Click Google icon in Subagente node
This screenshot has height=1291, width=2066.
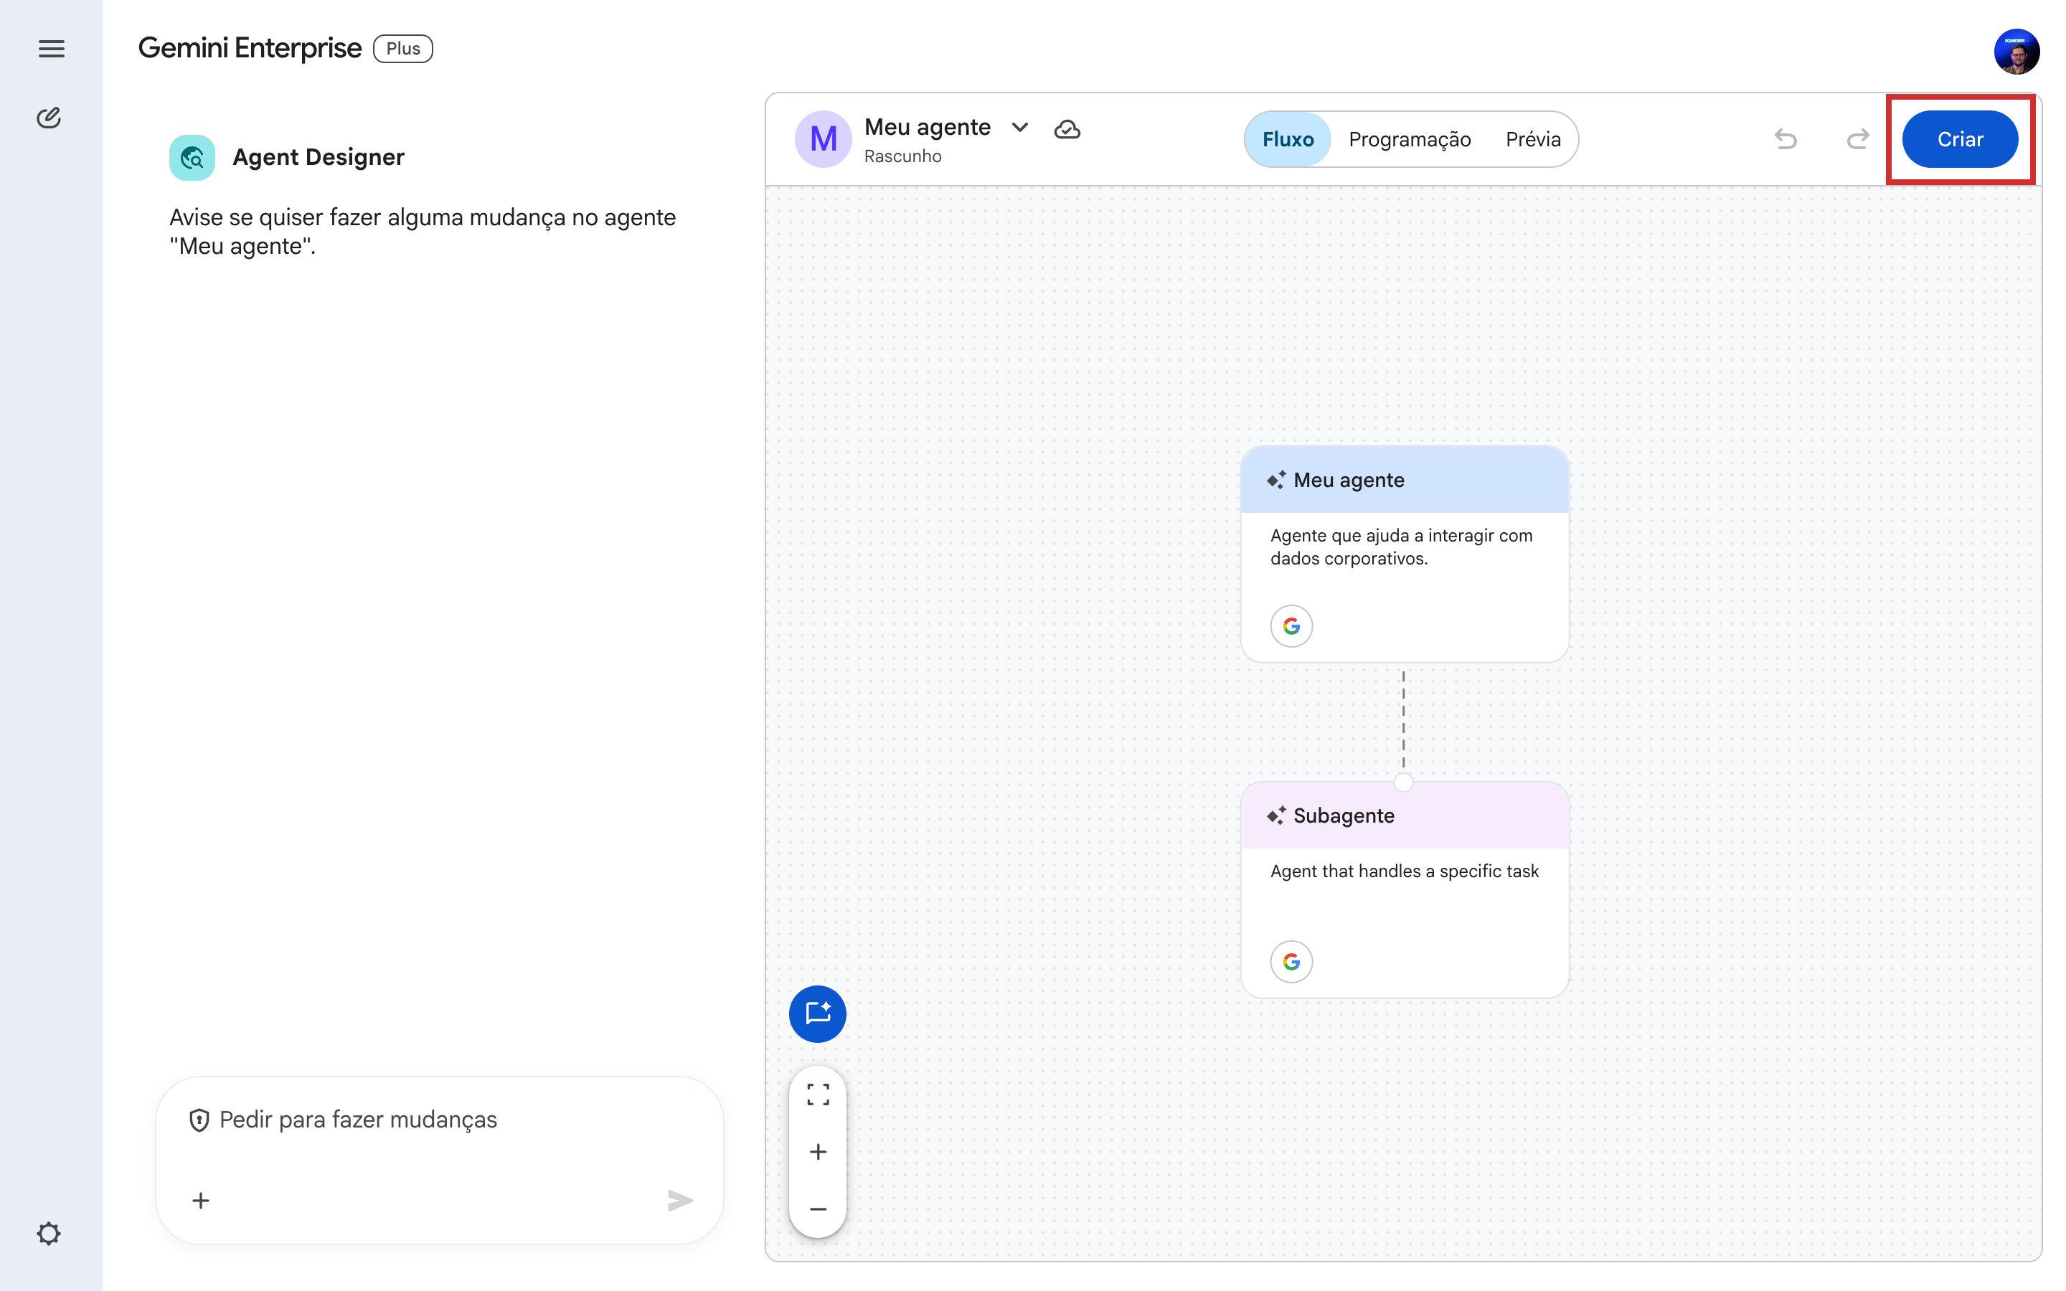pos(1291,963)
